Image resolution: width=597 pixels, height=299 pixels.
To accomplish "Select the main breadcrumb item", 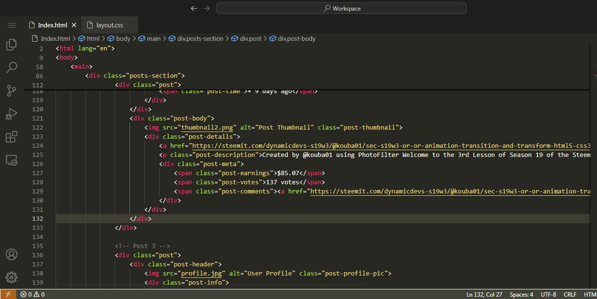I will [153, 38].
